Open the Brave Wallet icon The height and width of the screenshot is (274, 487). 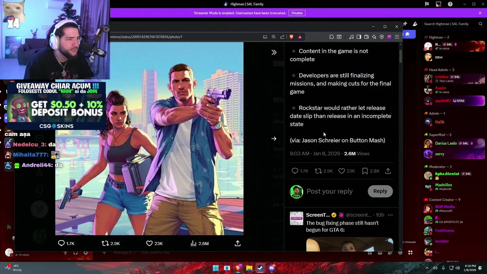tap(366, 37)
